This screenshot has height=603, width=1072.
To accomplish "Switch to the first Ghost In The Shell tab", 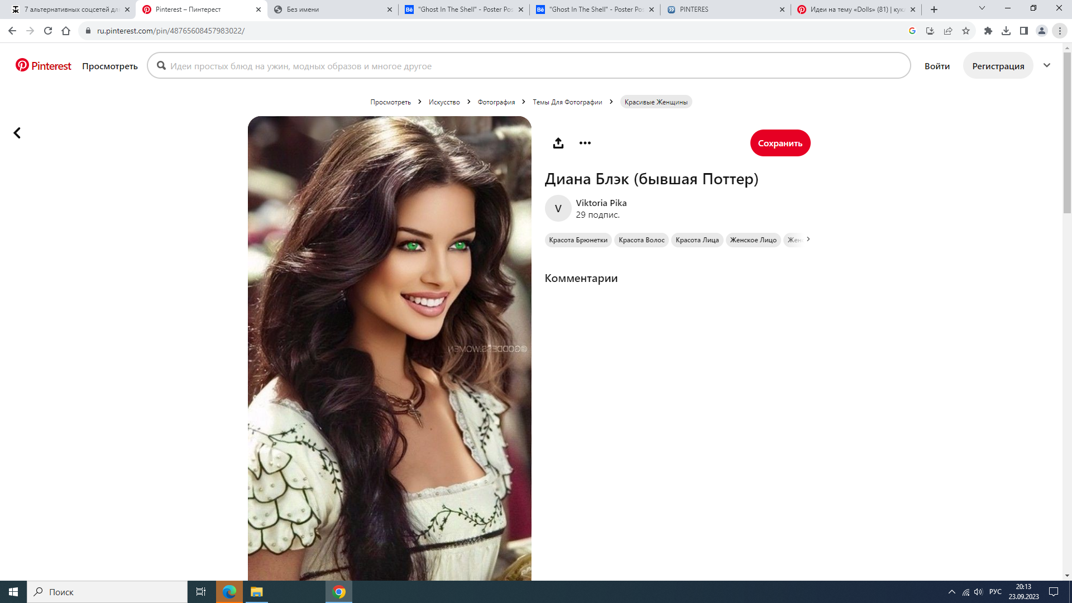I will coord(464,9).
